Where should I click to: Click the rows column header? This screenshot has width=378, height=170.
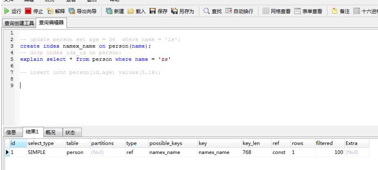click(x=303, y=143)
